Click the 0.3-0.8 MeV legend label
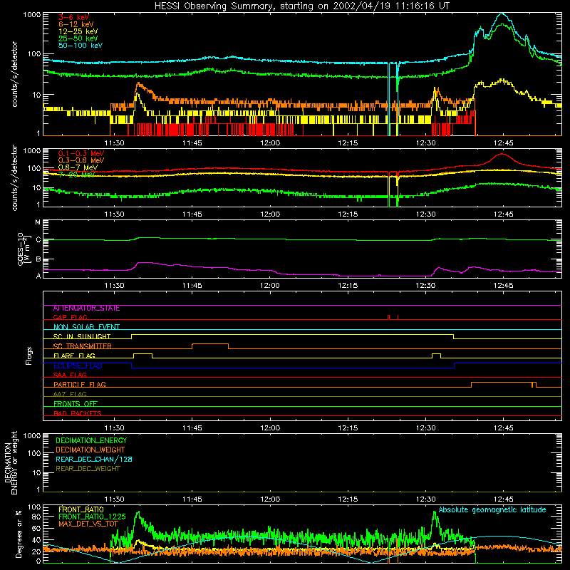The image size is (570, 570). pyautogui.click(x=81, y=160)
